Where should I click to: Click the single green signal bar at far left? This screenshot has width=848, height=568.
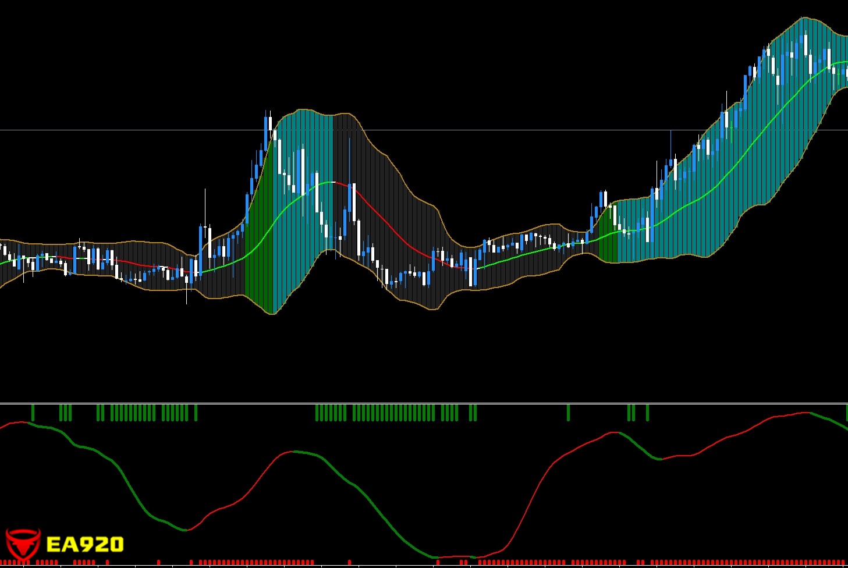point(33,413)
